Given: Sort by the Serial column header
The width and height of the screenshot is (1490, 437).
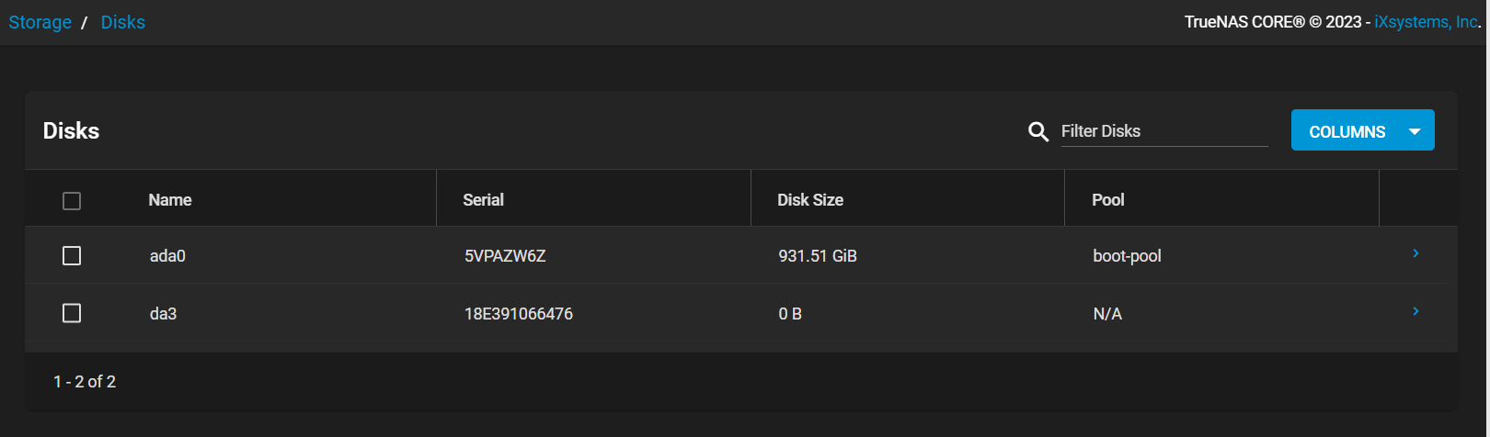Looking at the screenshot, I should [483, 199].
